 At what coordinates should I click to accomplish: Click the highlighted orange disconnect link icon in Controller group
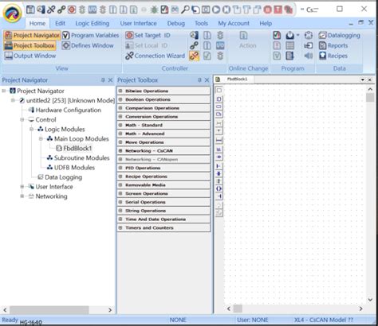(x=195, y=56)
